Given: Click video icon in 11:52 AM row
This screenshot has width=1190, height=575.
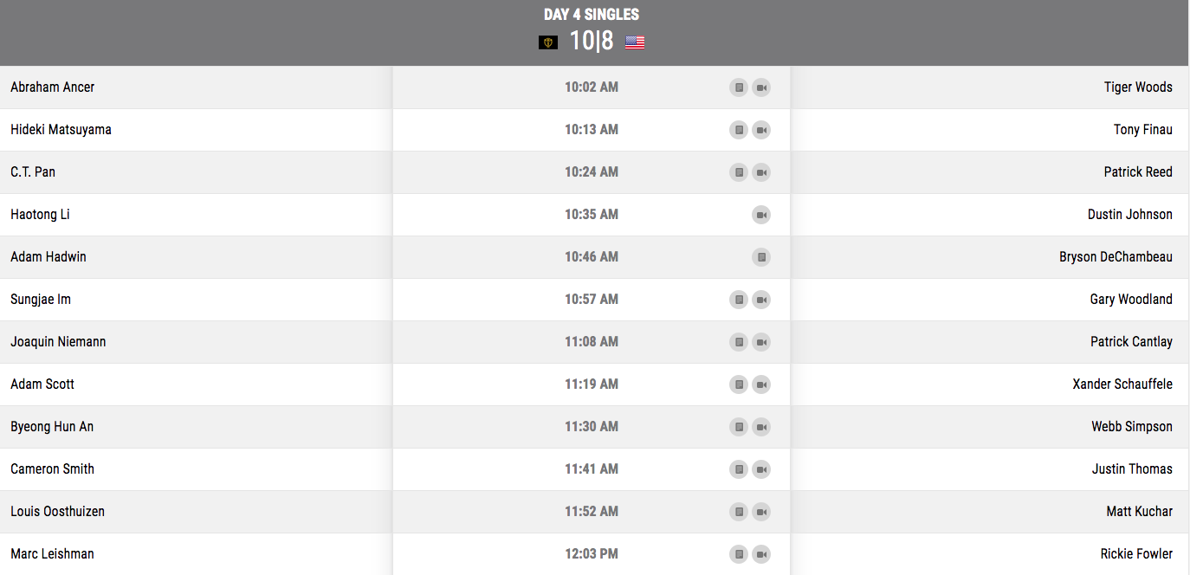Looking at the screenshot, I should [761, 512].
